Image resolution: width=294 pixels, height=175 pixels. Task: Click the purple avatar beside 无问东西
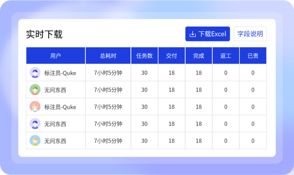35,124
